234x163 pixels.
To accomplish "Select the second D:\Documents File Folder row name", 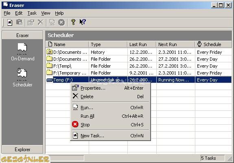I will [70, 59].
